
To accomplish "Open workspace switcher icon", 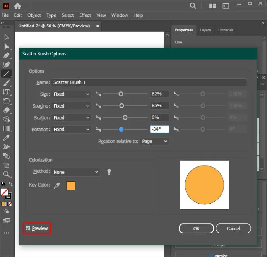I will click(226, 6).
